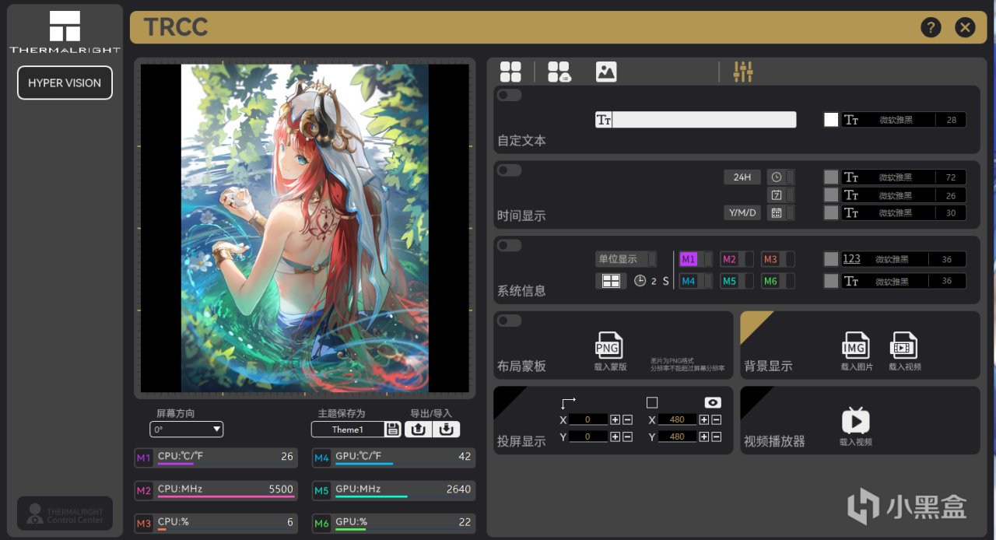Click background load video film icon
Image resolution: width=996 pixels, height=540 pixels.
click(x=903, y=345)
